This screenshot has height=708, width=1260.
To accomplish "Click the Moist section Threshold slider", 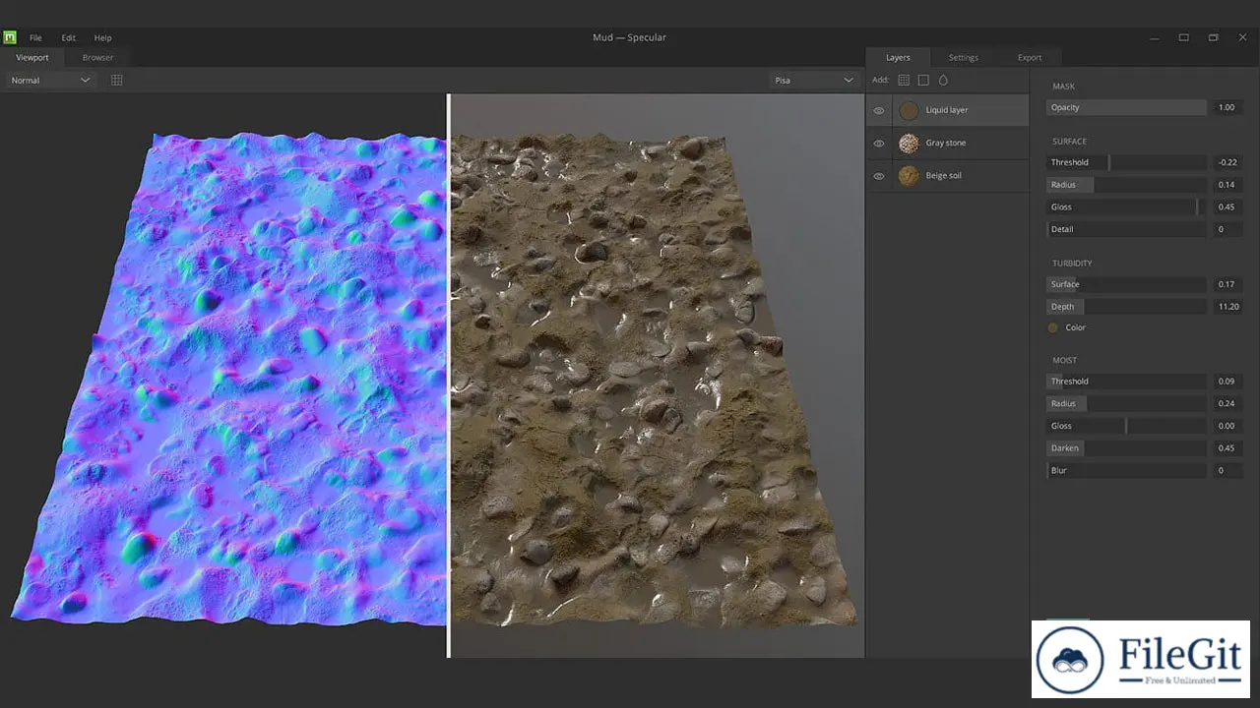I will (1126, 382).
